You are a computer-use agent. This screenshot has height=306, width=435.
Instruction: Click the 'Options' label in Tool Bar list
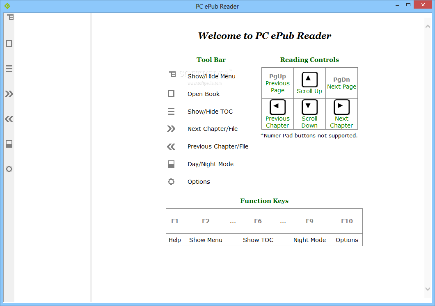tap(199, 182)
